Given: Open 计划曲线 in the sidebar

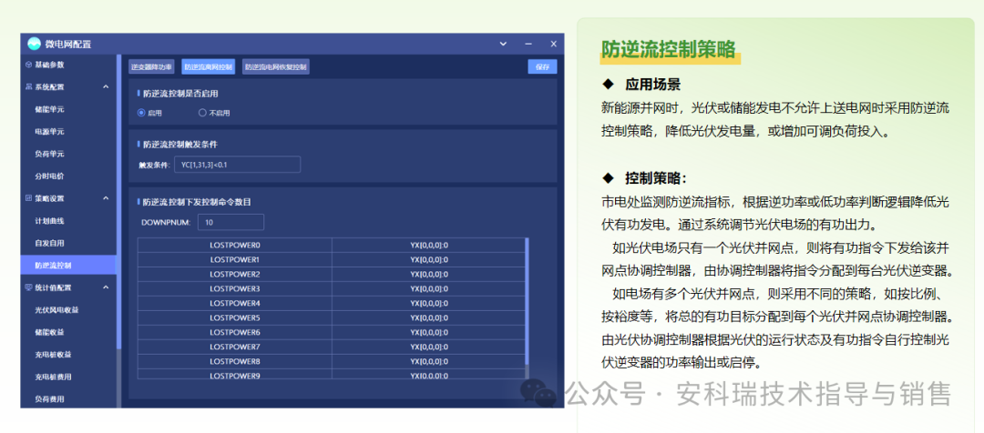Looking at the screenshot, I should click(49, 220).
